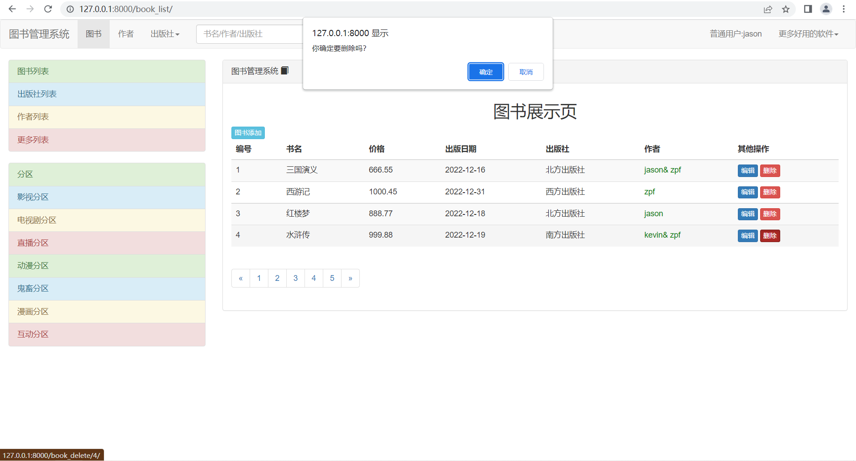This screenshot has height=461, width=856.
Task: Click the price value 1000.45
Action: (383, 192)
